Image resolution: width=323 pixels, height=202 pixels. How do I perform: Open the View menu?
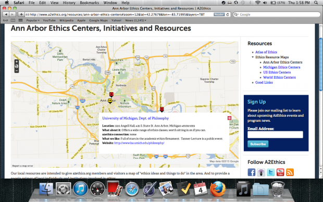click(x=54, y=3)
